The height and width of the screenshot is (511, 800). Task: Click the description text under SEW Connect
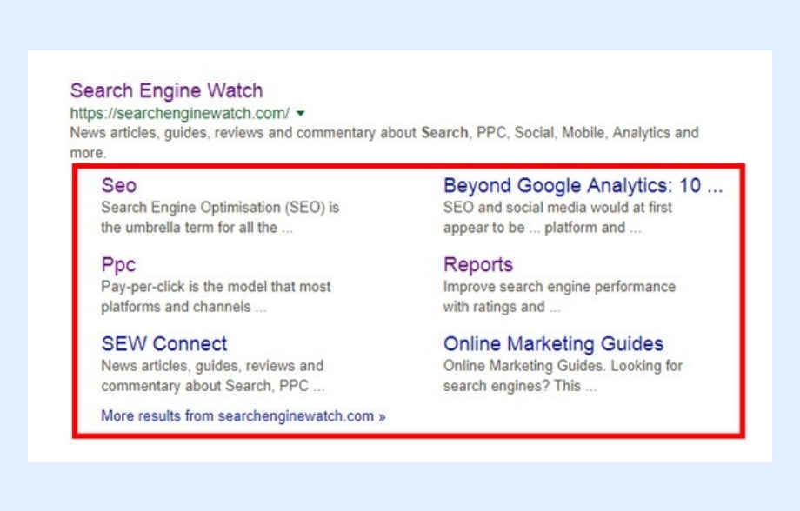pos(213,375)
